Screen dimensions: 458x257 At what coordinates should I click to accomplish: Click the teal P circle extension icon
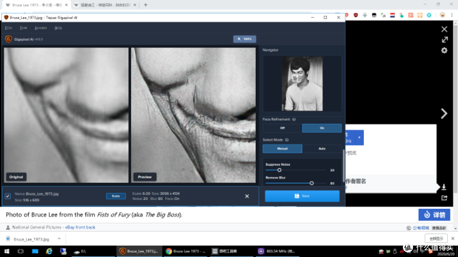click(x=429, y=15)
